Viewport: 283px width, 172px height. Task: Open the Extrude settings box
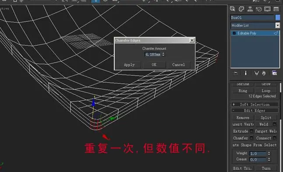click(251, 131)
